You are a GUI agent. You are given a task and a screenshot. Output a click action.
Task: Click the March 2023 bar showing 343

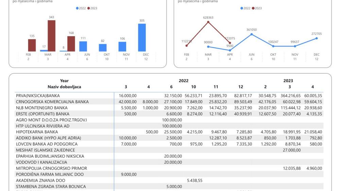(x=51, y=36)
